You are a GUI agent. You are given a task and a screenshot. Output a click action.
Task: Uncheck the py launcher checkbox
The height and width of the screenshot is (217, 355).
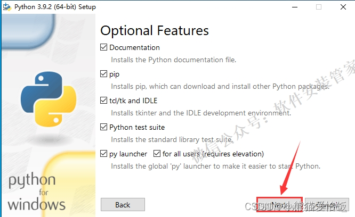(x=104, y=154)
